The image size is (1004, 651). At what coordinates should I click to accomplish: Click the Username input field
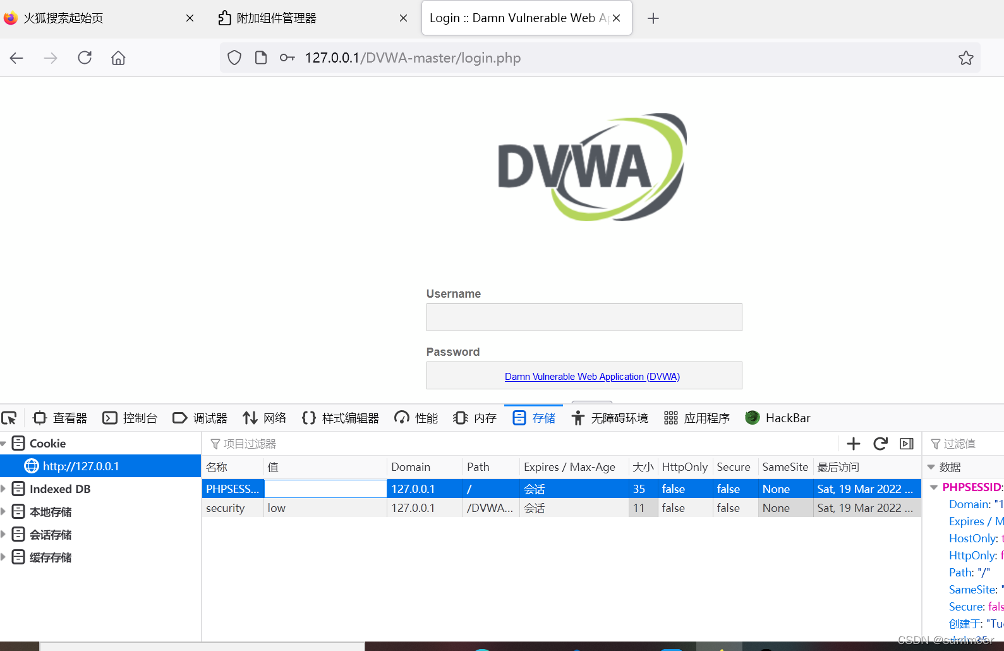(584, 317)
